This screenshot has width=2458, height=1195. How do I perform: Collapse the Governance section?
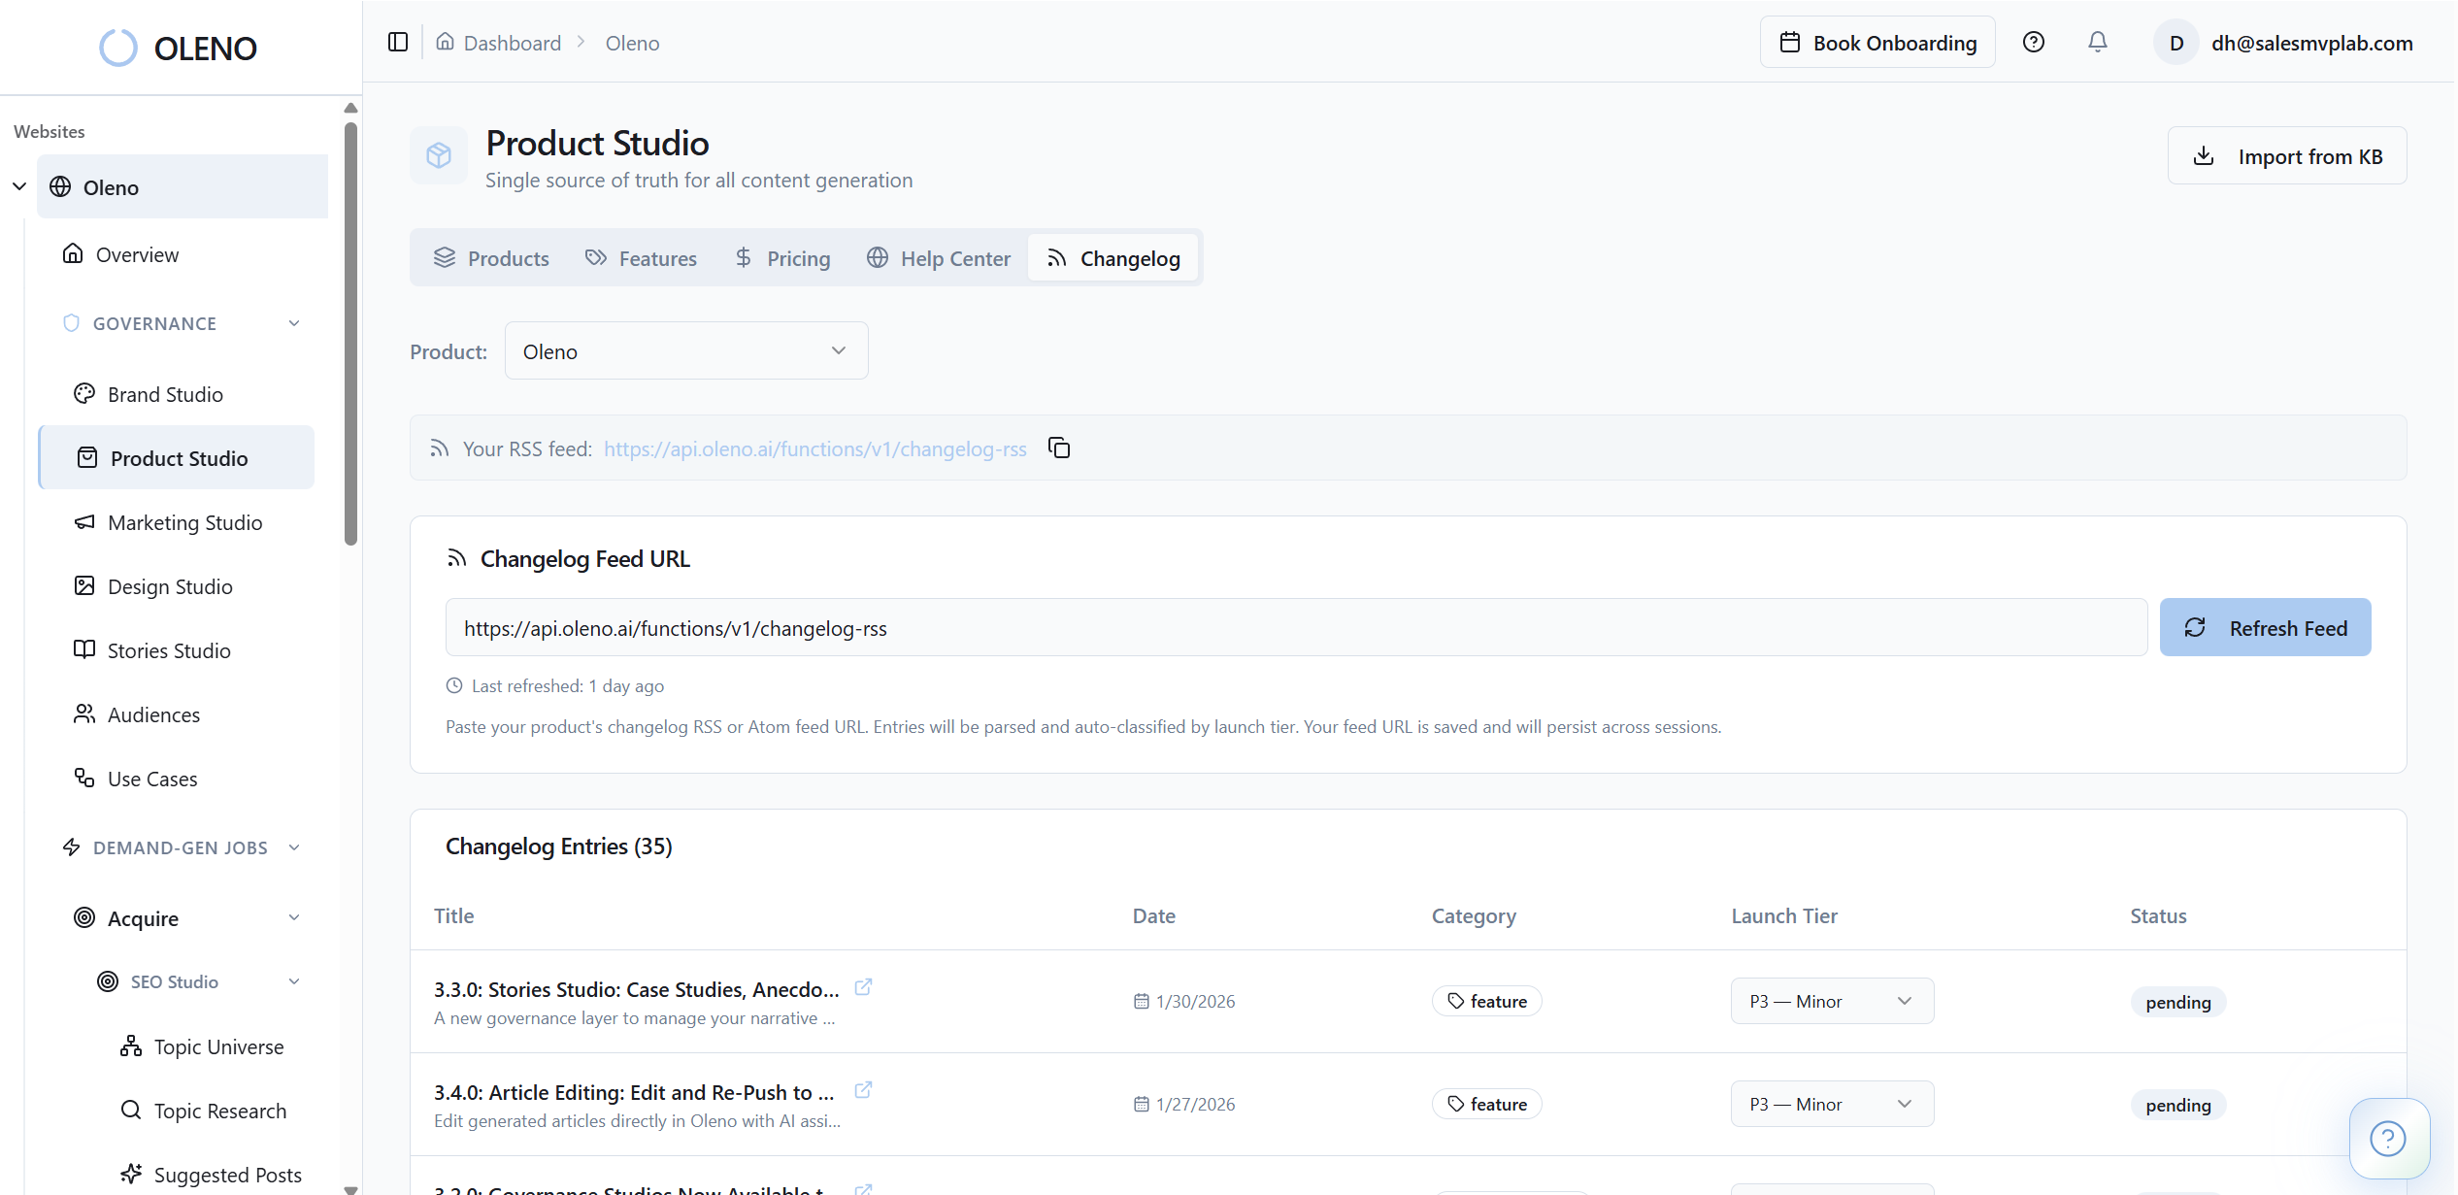tap(294, 322)
